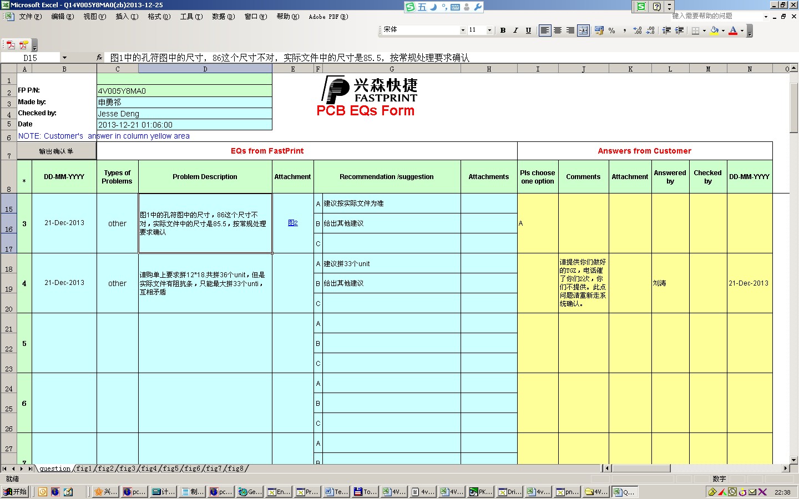Click Sogou wrench settings icon
This screenshot has width=799, height=499.
click(478, 7)
